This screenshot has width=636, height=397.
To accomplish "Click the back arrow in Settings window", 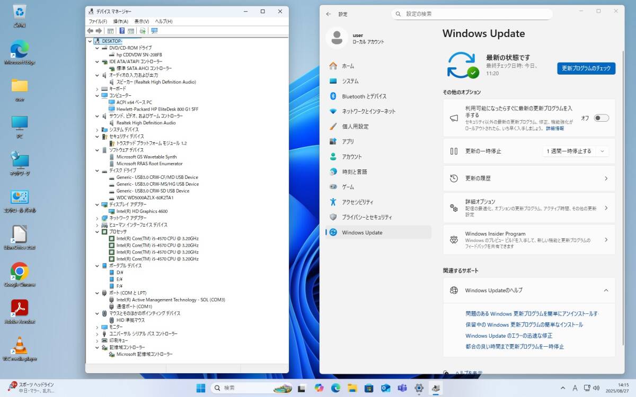I will (x=329, y=14).
